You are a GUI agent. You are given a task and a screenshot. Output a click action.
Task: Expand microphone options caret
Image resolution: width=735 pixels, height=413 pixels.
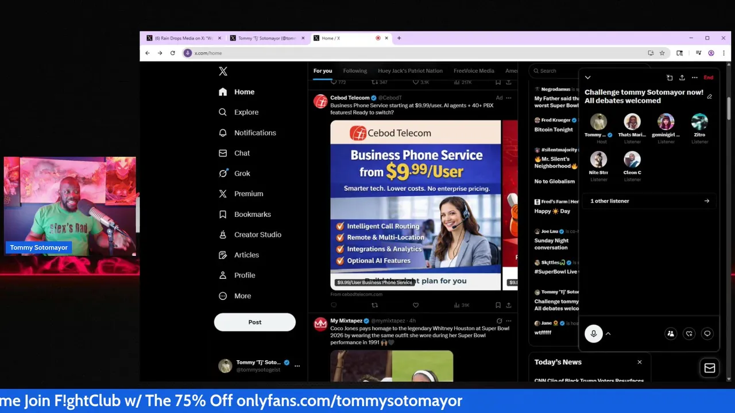pos(608,334)
